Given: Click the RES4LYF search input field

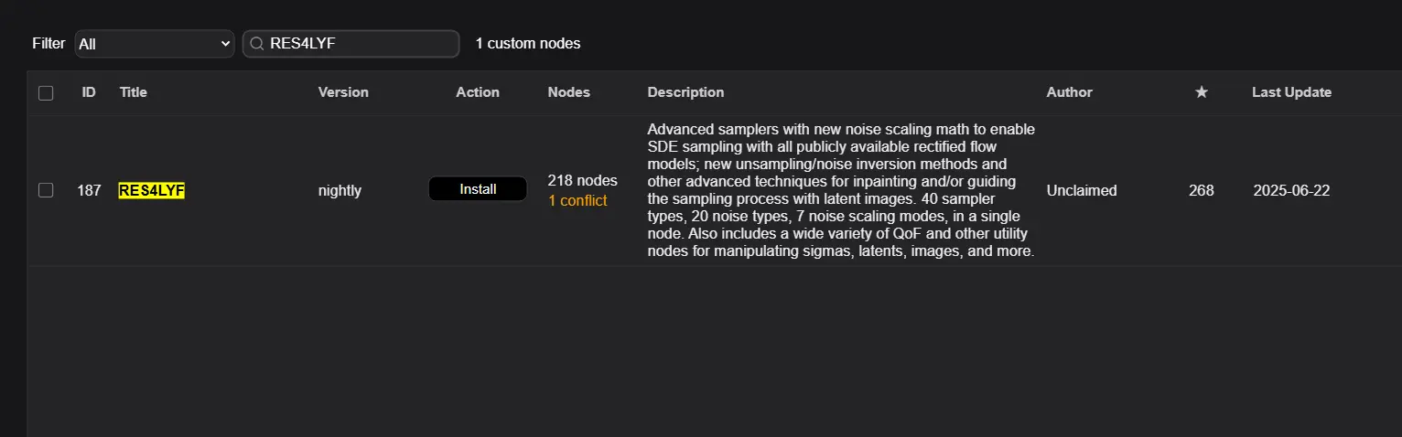Looking at the screenshot, I should 357,43.
